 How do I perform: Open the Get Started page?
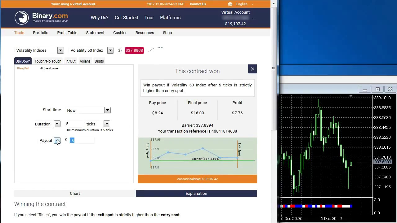pos(126,18)
